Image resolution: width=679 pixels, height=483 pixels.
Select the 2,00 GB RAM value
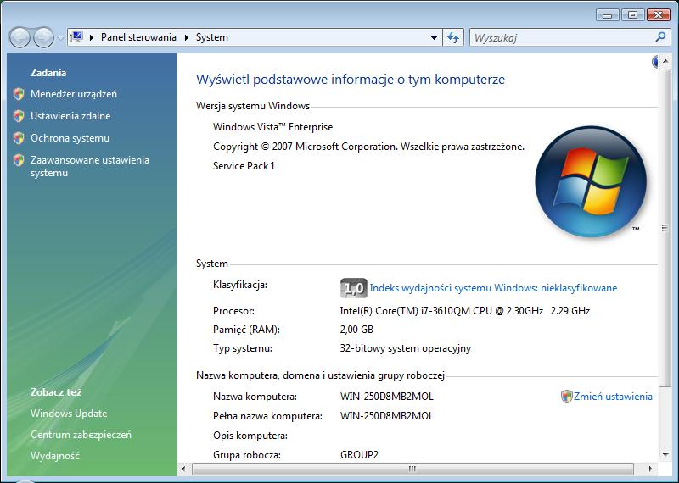(x=356, y=330)
